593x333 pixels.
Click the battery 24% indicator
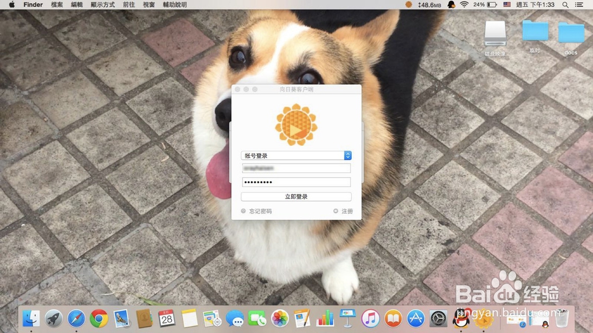point(485,5)
